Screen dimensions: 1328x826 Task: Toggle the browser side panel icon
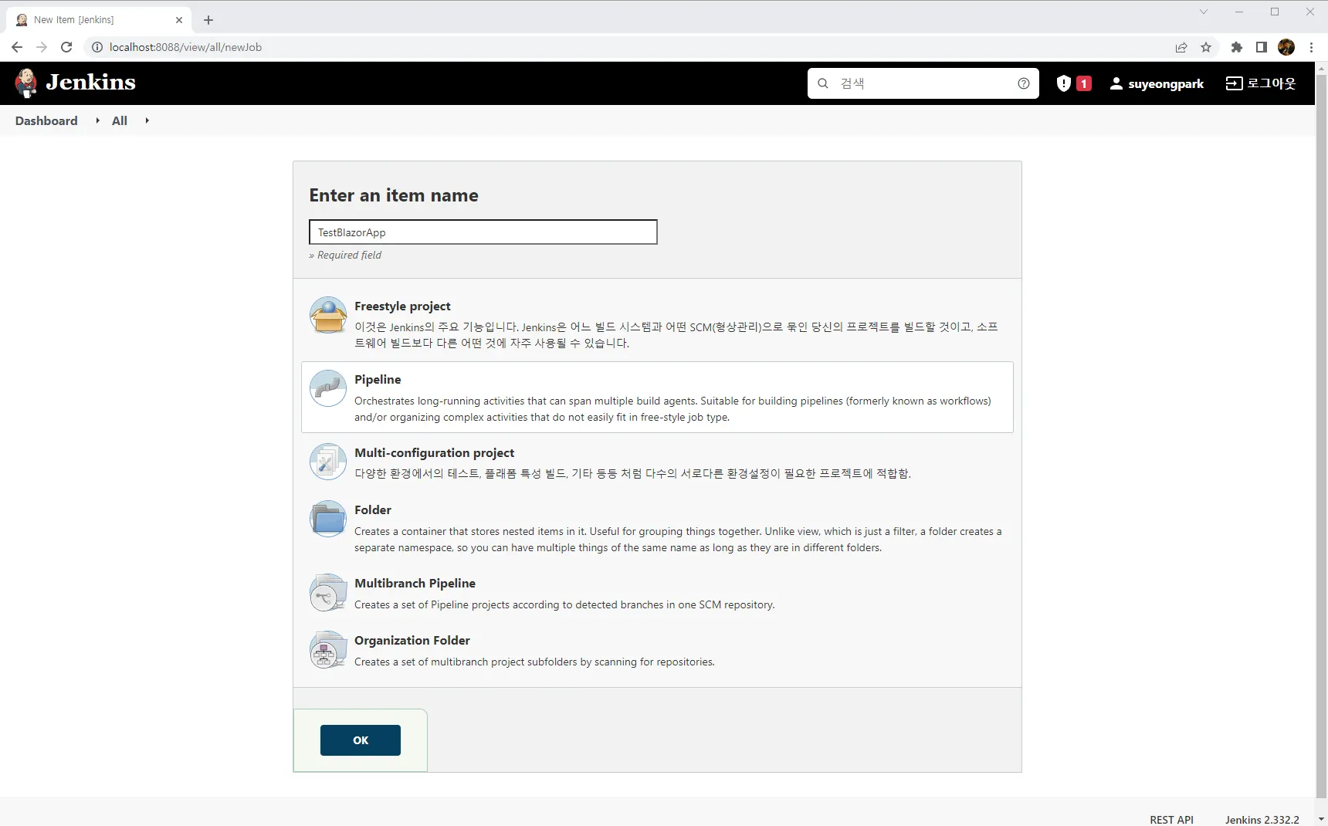1262,47
